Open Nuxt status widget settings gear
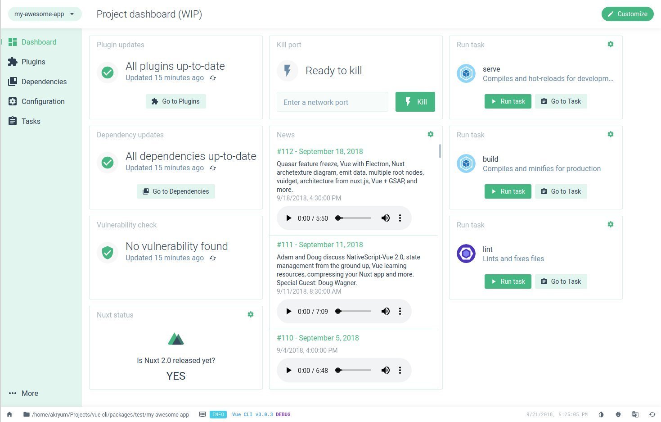661x422 pixels. pyautogui.click(x=251, y=314)
